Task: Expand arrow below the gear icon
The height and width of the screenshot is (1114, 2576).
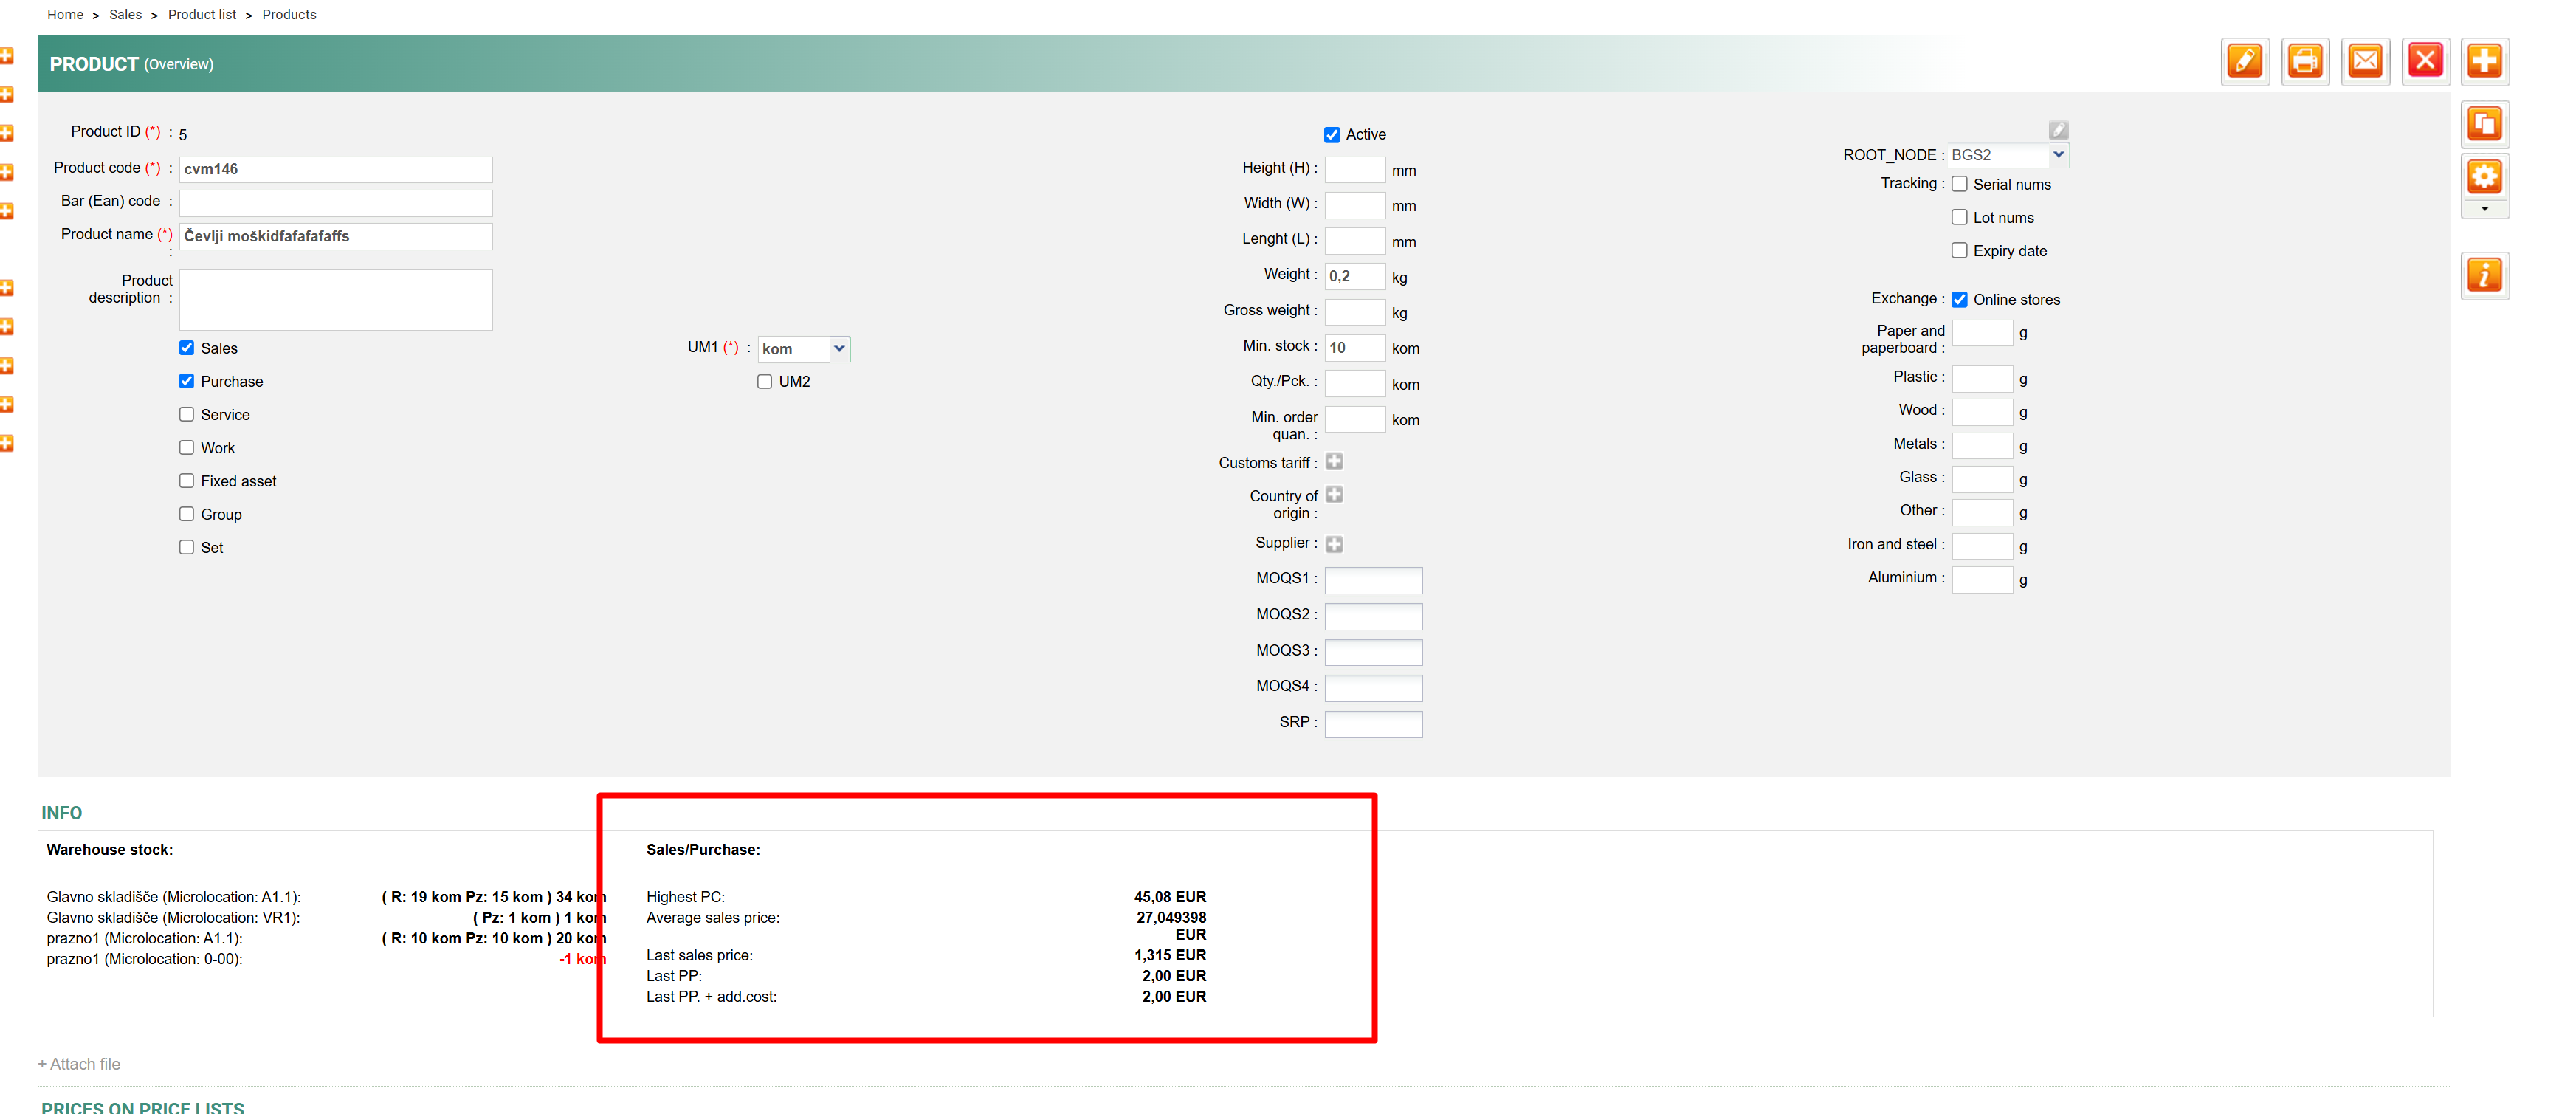Action: pos(2484,209)
